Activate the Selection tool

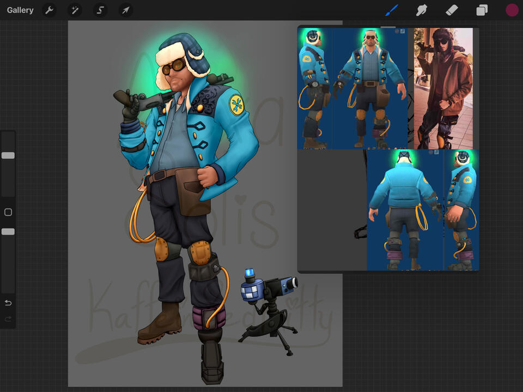click(x=100, y=10)
